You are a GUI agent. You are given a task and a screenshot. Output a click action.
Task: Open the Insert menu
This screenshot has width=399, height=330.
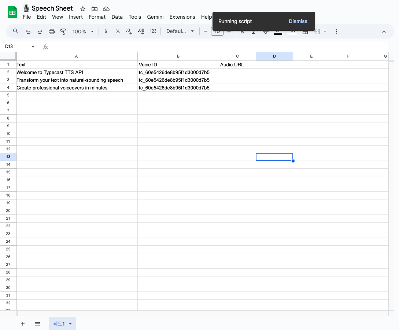click(75, 17)
